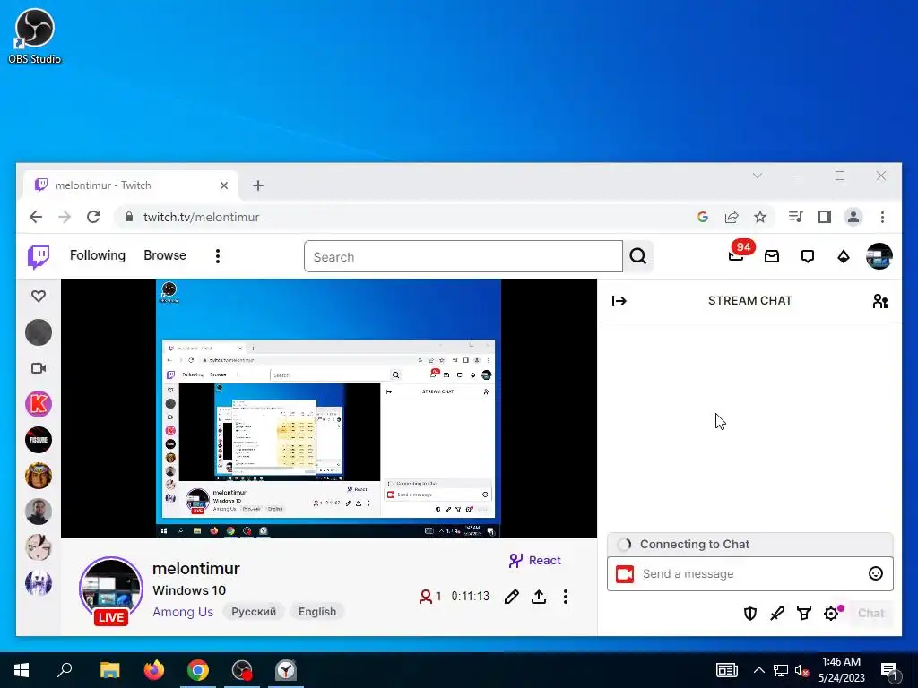Viewport: 918px width, 688px height.
Task: Open the gray avatar channel in sidebar
Action: point(39,332)
